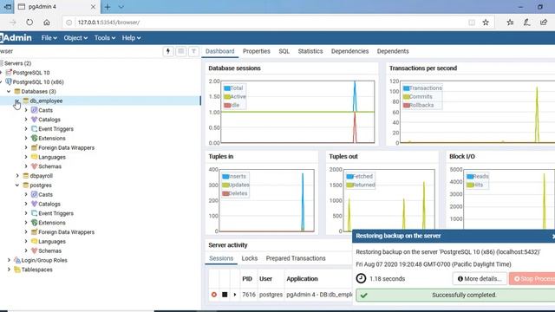
Task: Collapse the db_employee database node
Action: [x=17, y=101]
